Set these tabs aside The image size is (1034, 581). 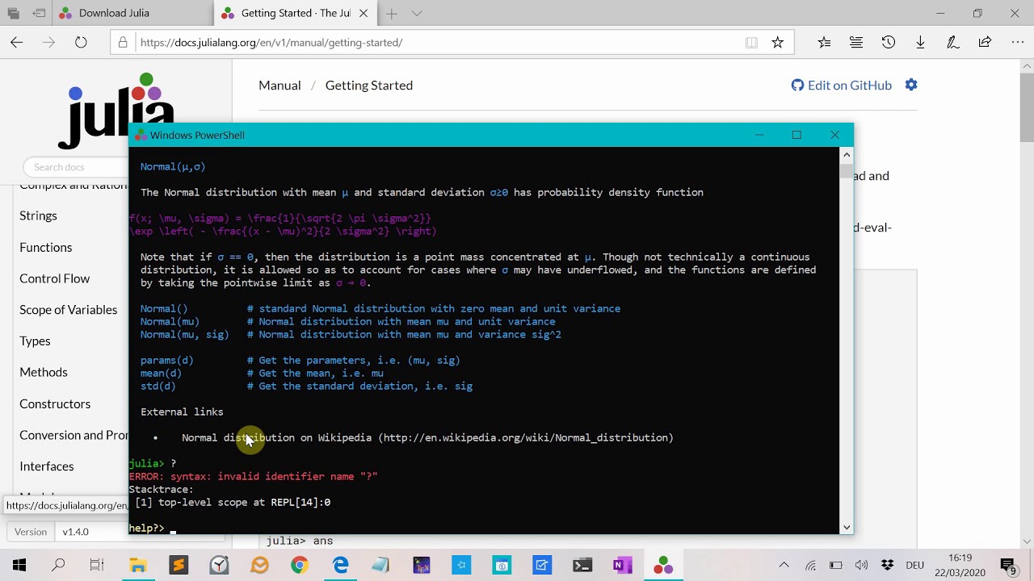click(39, 13)
